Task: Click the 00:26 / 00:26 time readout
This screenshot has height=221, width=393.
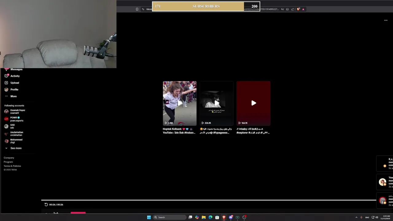Action: tap(56, 205)
